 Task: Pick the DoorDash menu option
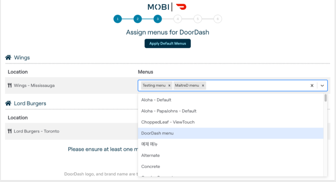pyautogui.click(x=157, y=133)
